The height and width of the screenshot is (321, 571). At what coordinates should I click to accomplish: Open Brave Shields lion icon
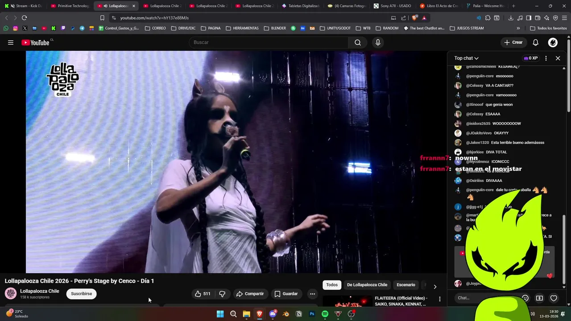tap(414, 18)
